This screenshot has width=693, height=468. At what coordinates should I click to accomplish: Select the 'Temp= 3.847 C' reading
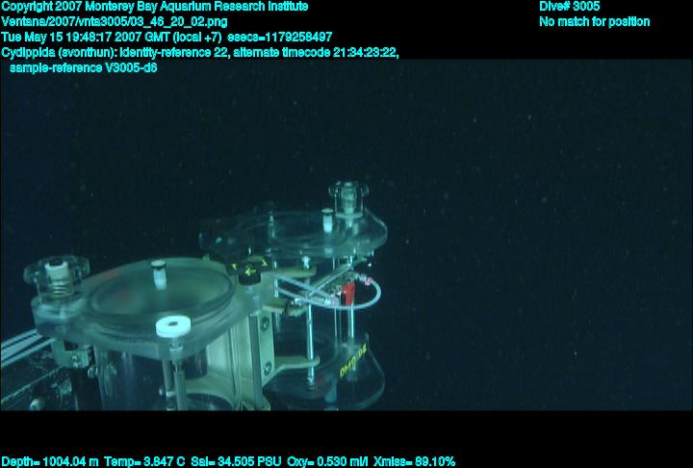[144, 462]
